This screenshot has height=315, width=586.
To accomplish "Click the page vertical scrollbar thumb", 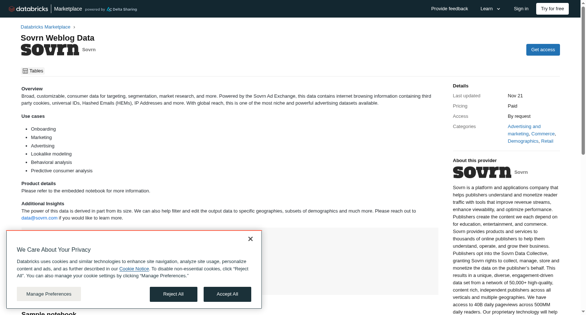I will coord(583,80).
